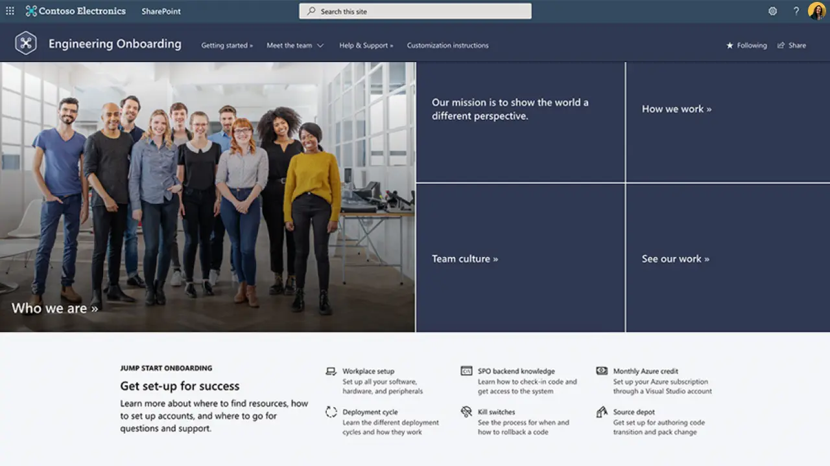Open the settings gear icon
Screen dimensions: 830x466
(x=772, y=11)
